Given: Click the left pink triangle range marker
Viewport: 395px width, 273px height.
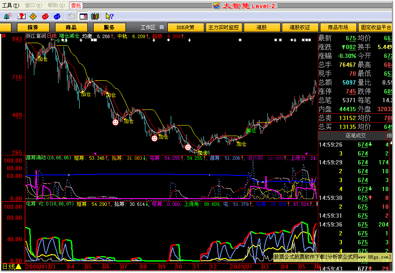Looking at the screenshot, I should (95, 153).
